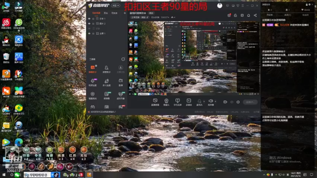Switch to the third scene tab
317x178 pixels.
pyautogui.click(x=115, y=13)
